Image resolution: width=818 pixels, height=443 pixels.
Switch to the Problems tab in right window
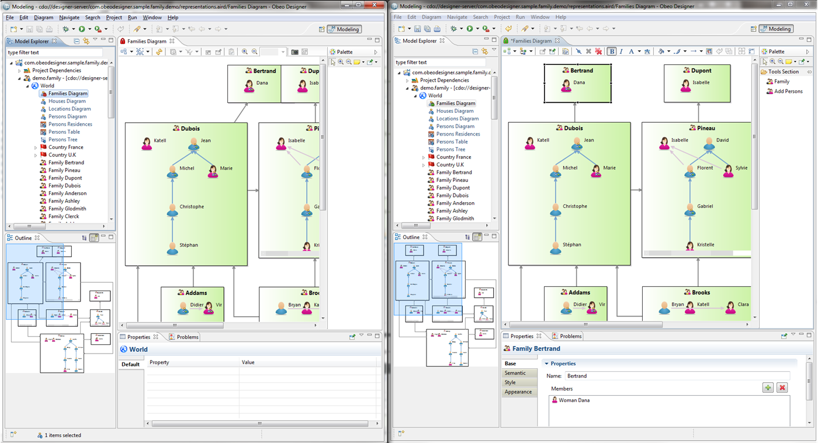point(570,336)
